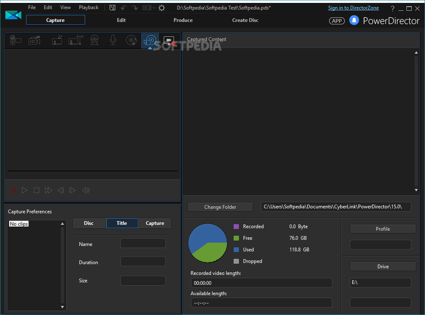Select capture from DVD disc icon
This screenshot has width=425, height=315.
coord(150,41)
